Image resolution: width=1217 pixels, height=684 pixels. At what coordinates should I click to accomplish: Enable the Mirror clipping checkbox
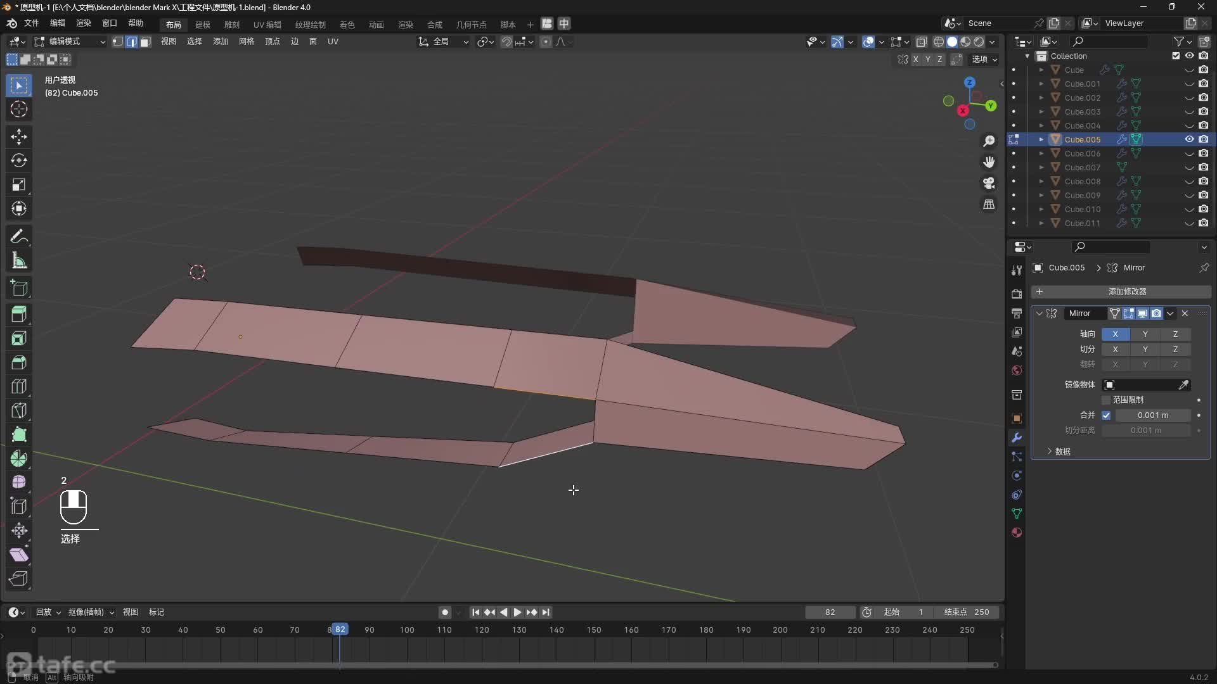(x=1106, y=400)
